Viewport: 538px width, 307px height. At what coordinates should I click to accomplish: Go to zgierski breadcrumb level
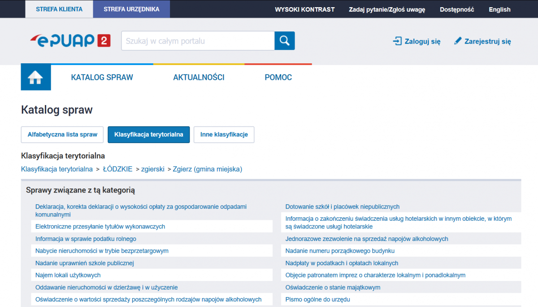pos(152,169)
